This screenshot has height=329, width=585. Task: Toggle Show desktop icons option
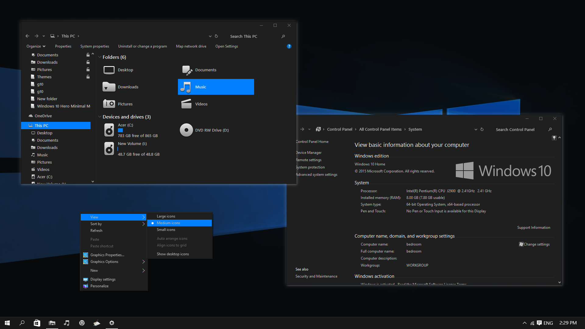(x=172, y=253)
